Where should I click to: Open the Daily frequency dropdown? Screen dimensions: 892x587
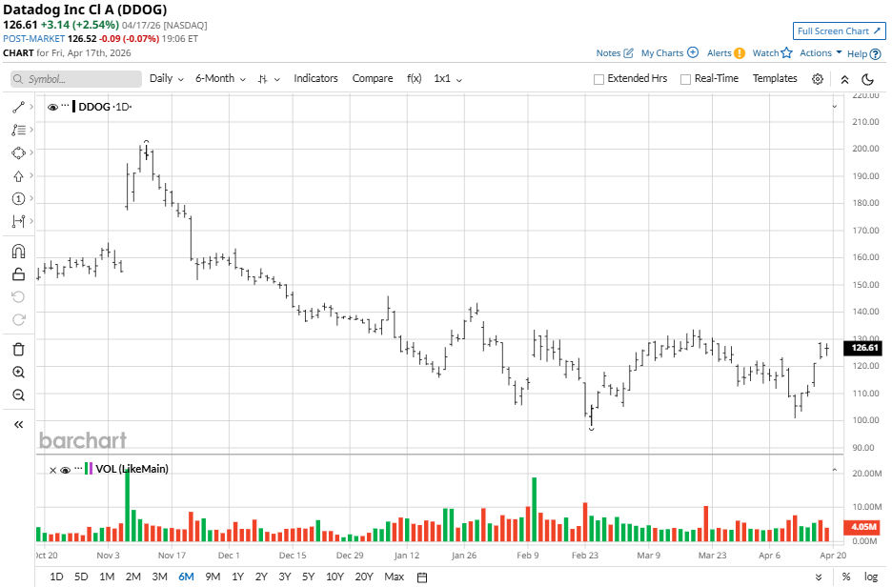click(x=166, y=78)
